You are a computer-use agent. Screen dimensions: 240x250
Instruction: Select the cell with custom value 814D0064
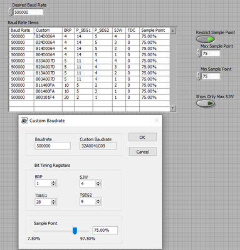tap(48, 49)
